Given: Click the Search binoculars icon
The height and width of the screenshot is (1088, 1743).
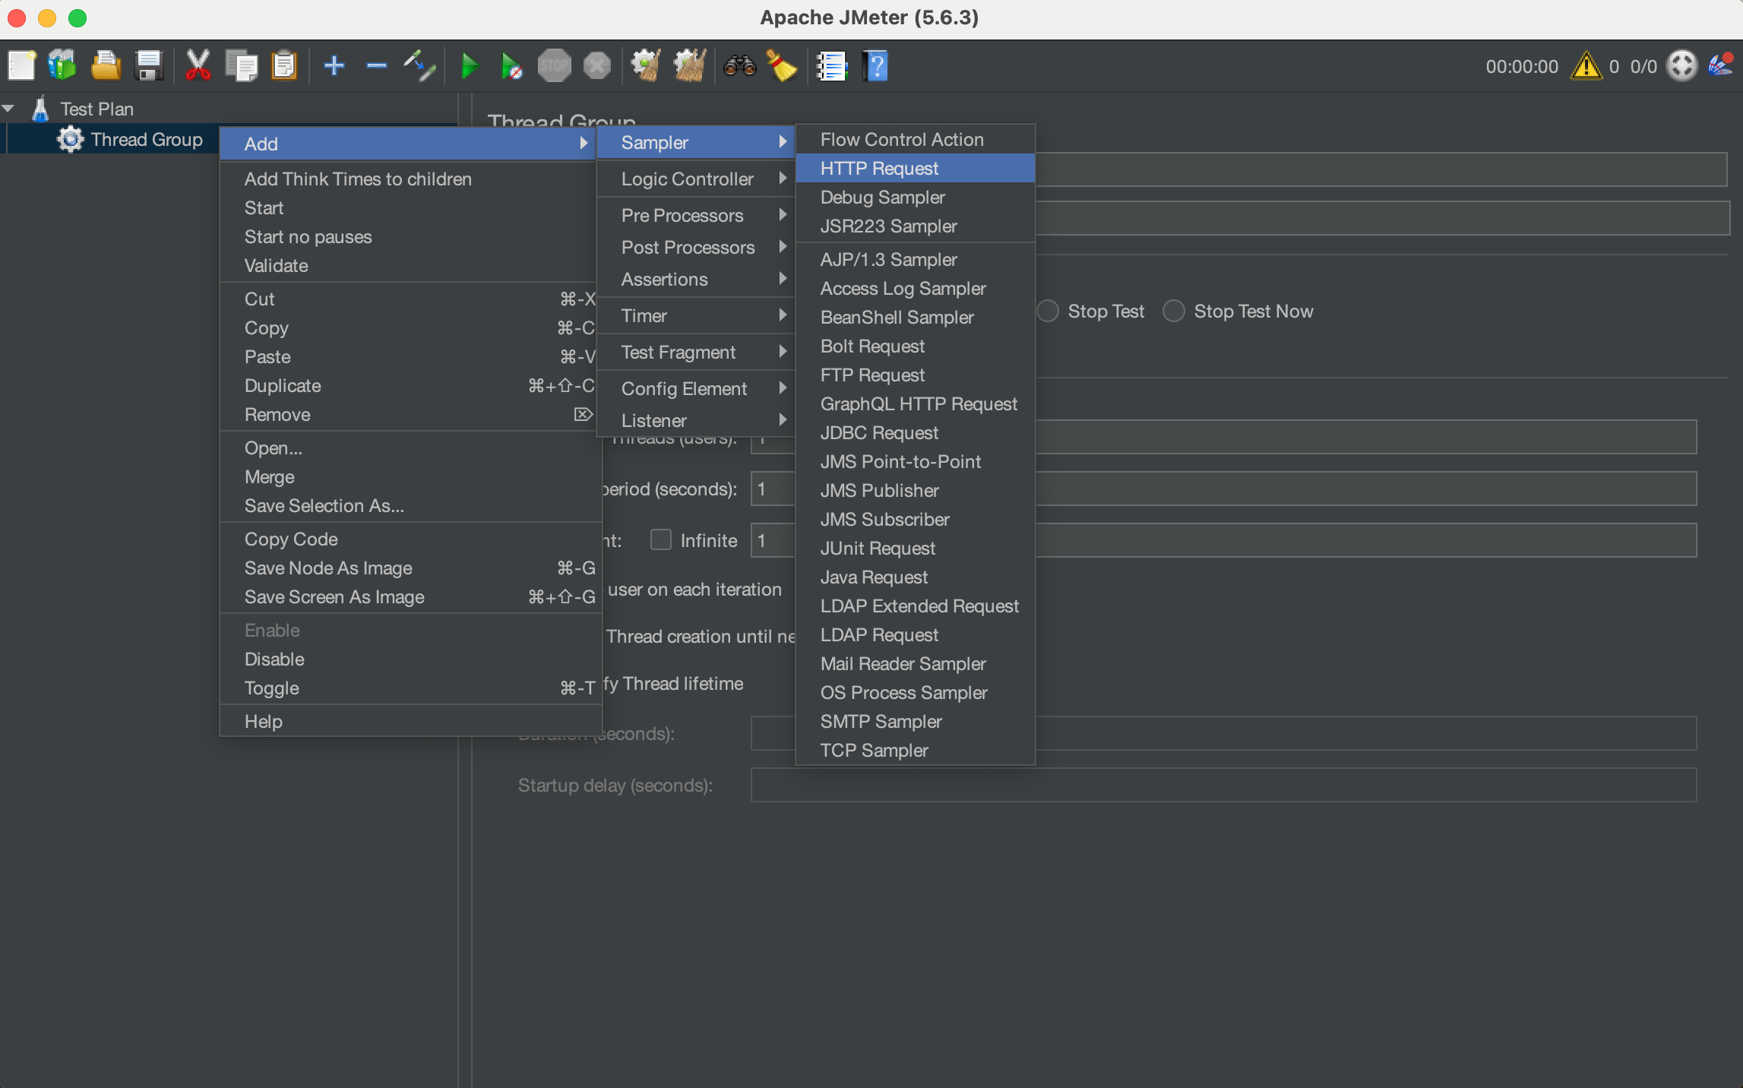Looking at the screenshot, I should pyautogui.click(x=740, y=66).
